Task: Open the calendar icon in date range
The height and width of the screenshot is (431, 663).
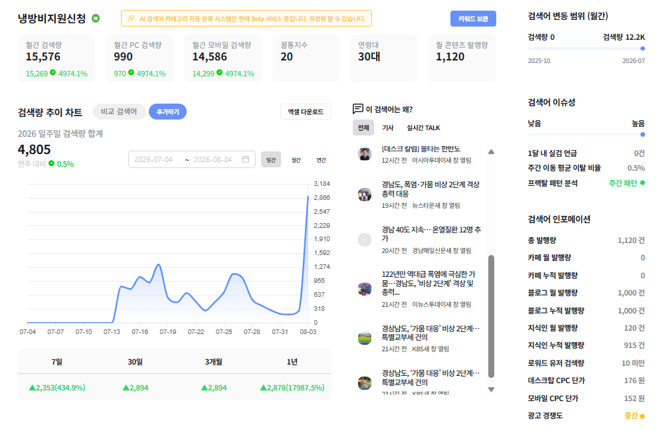Action: point(245,159)
